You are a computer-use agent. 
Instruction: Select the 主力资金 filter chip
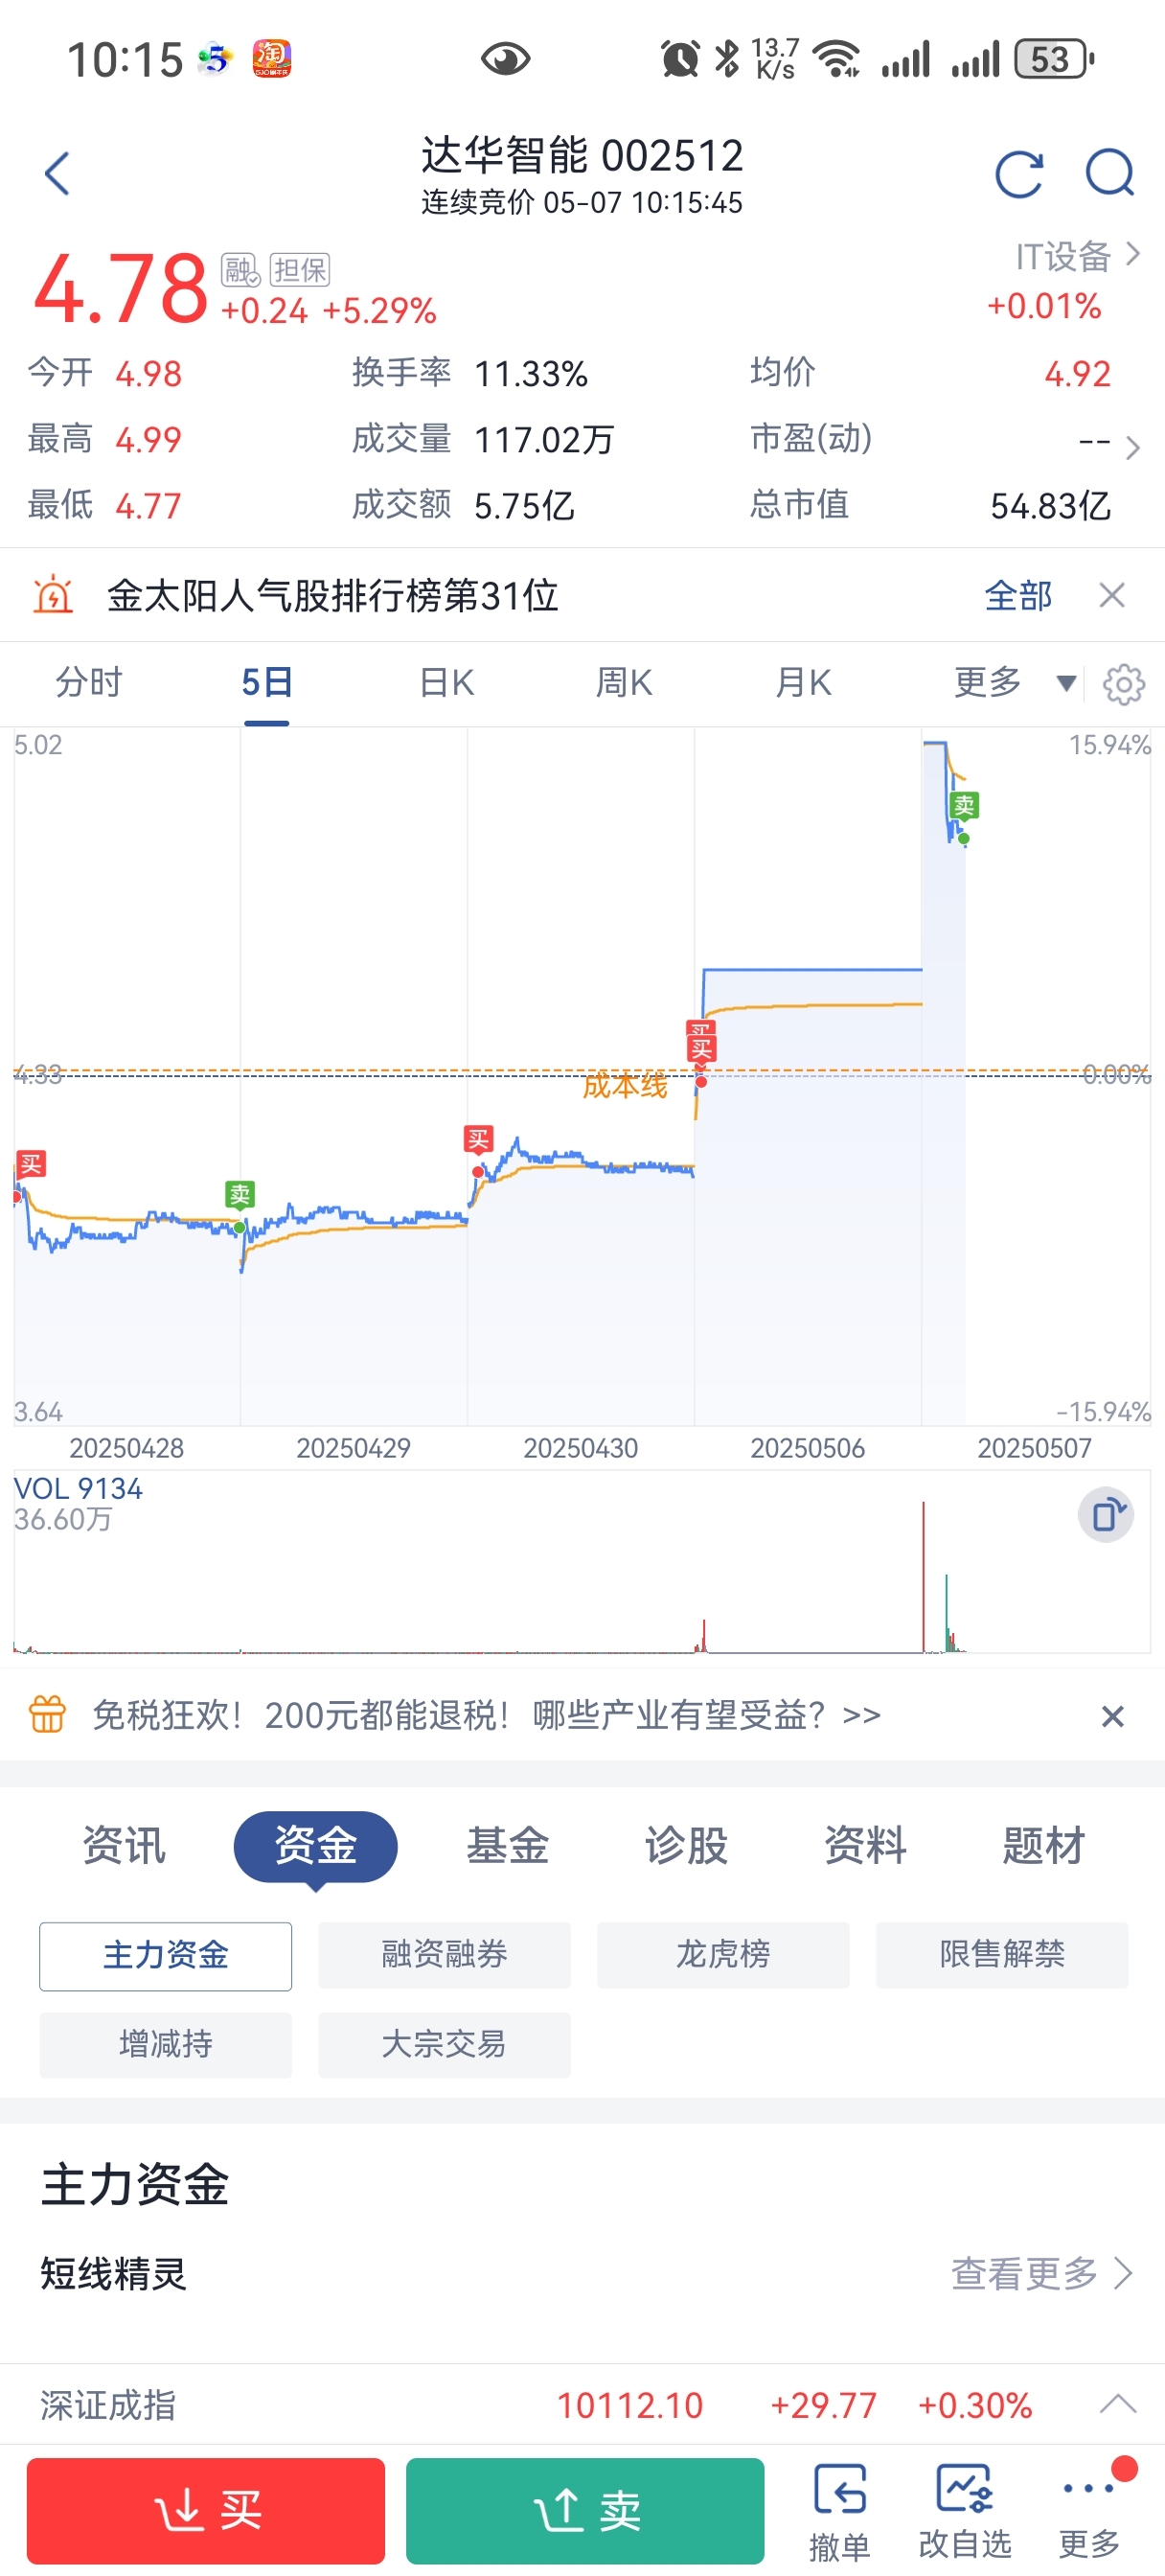(166, 1955)
